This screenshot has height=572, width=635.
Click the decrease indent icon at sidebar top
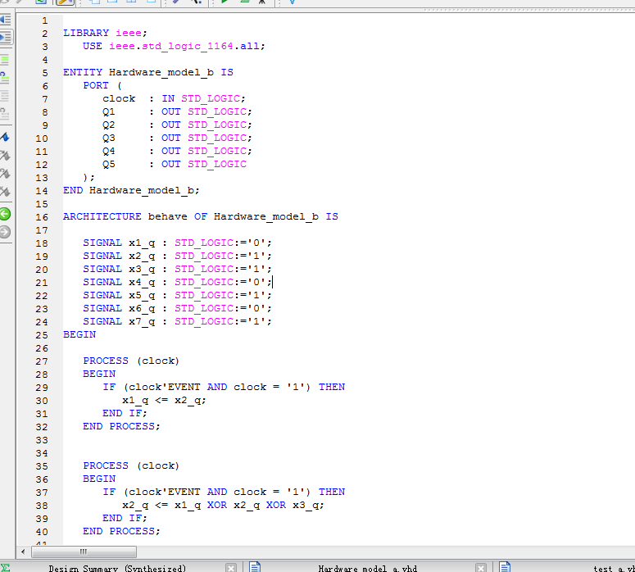[5, 20]
